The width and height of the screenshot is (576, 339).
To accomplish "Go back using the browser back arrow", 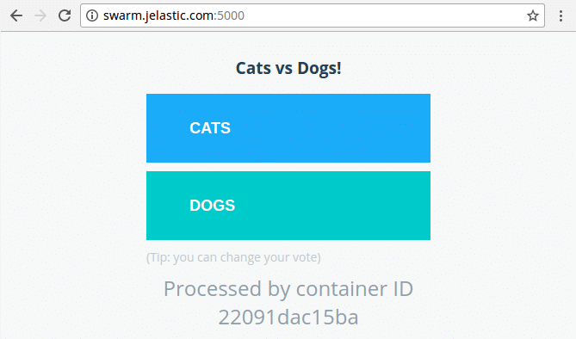I will point(16,15).
